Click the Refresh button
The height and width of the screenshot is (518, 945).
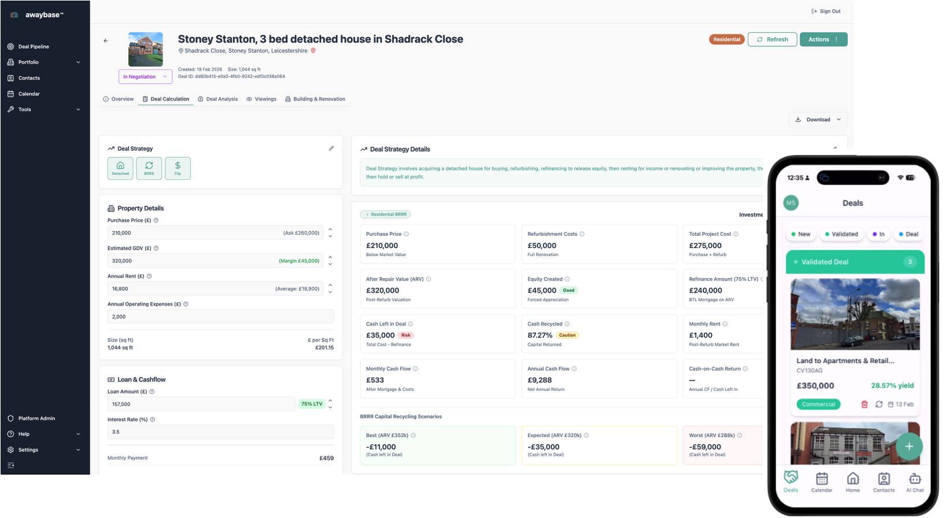(773, 39)
